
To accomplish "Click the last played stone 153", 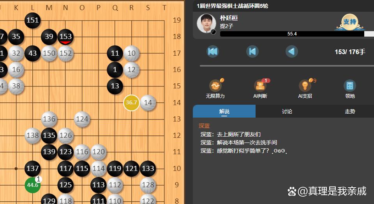I will tap(65, 37).
